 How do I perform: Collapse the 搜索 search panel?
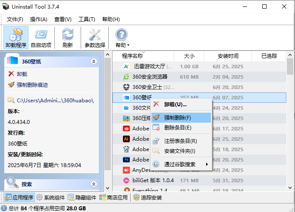(94, 184)
